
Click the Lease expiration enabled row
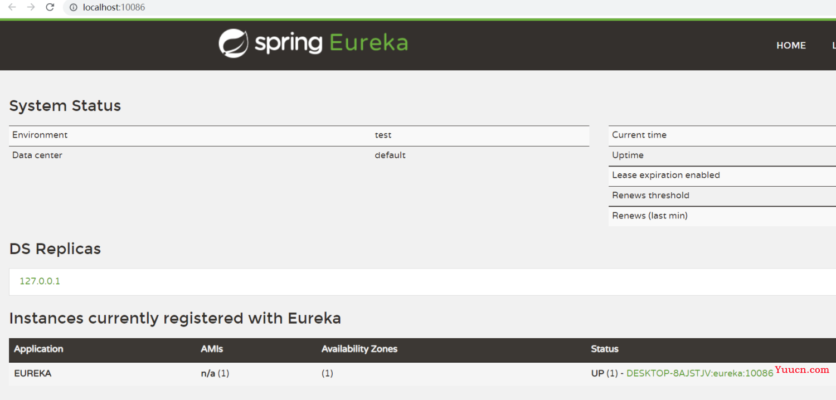tap(722, 175)
